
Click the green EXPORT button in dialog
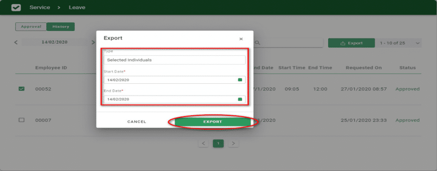point(212,122)
